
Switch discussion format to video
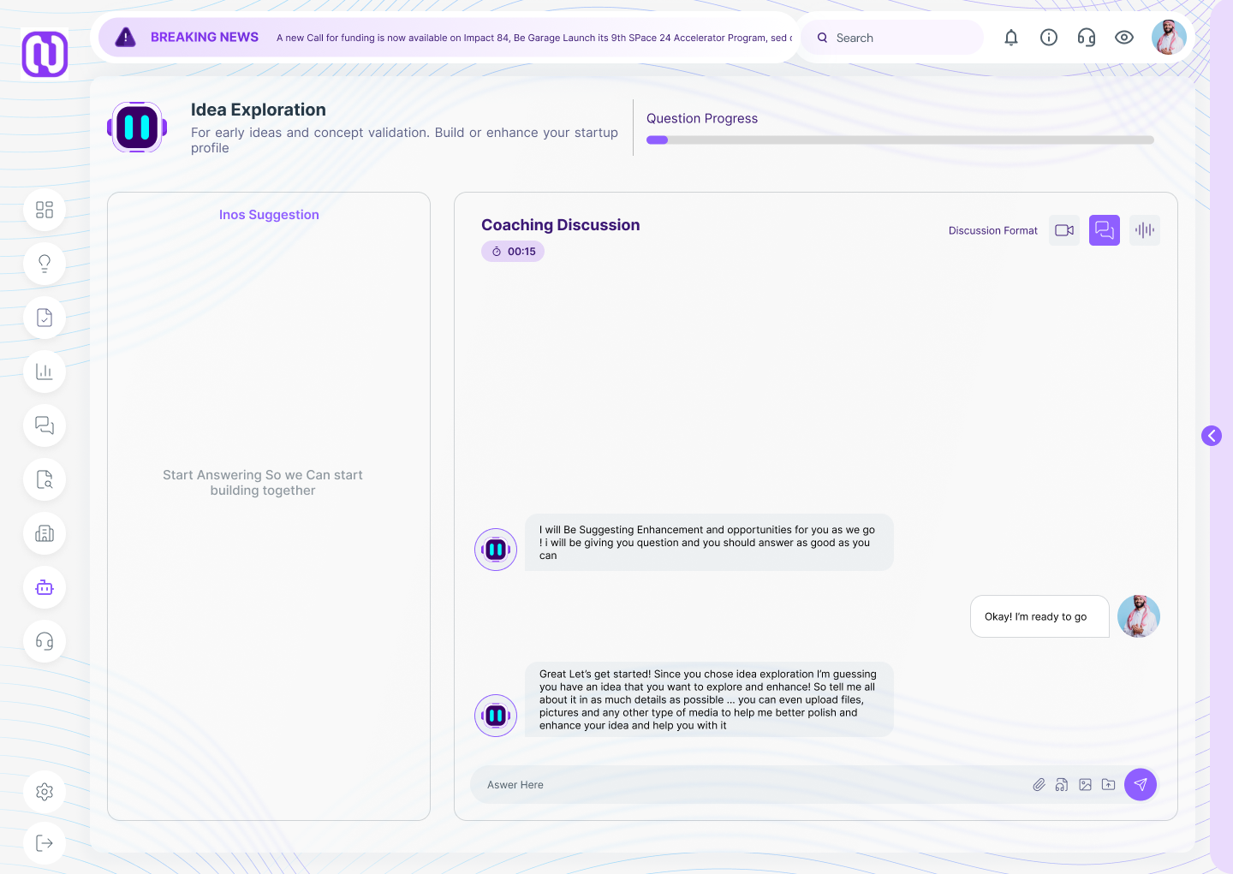pyautogui.click(x=1064, y=230)
